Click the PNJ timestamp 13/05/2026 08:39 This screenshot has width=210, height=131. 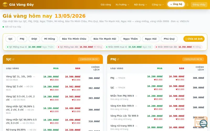point(193,59)
